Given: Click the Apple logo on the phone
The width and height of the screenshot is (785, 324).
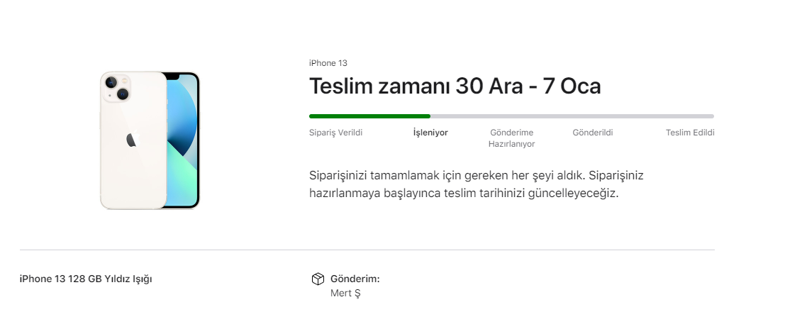Looking at the screenshot, I should (131, 140).
